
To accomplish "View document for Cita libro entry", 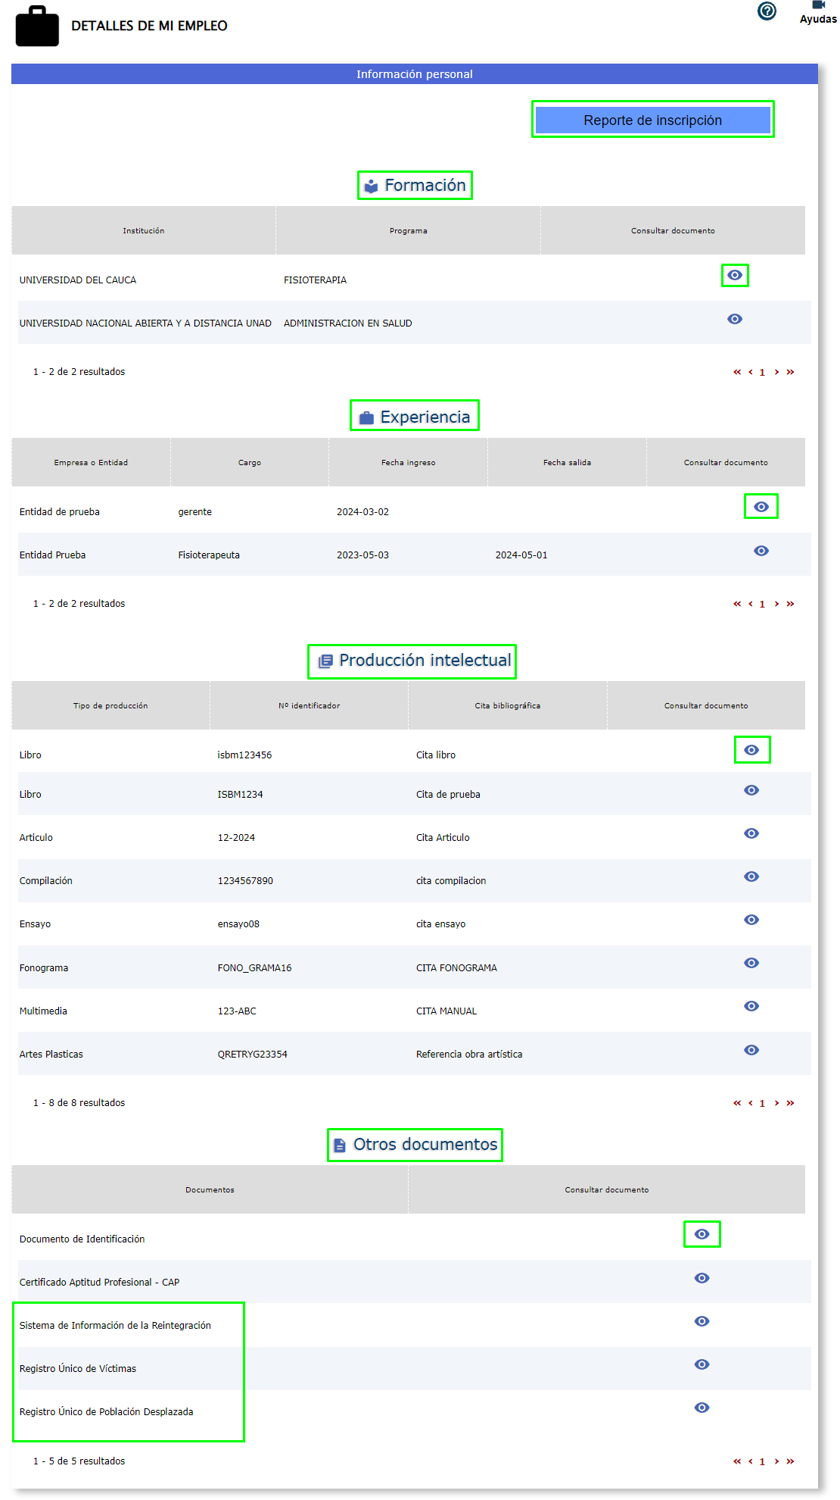I will (751, 750).
